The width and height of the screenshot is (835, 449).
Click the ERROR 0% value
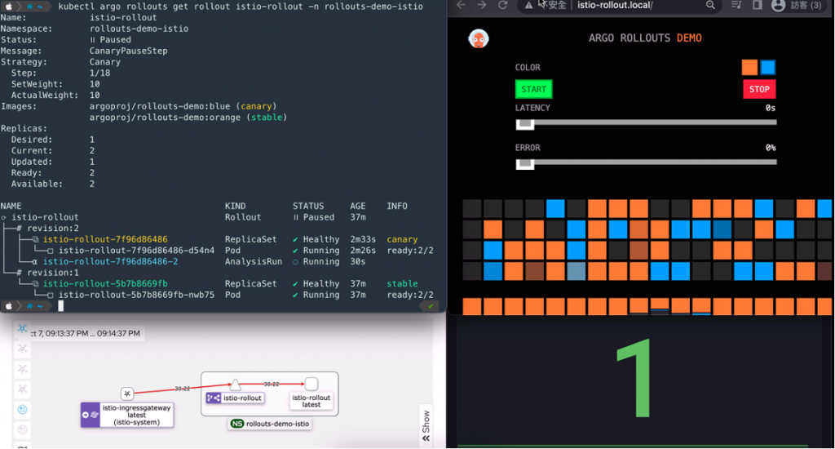click(770, 148)
